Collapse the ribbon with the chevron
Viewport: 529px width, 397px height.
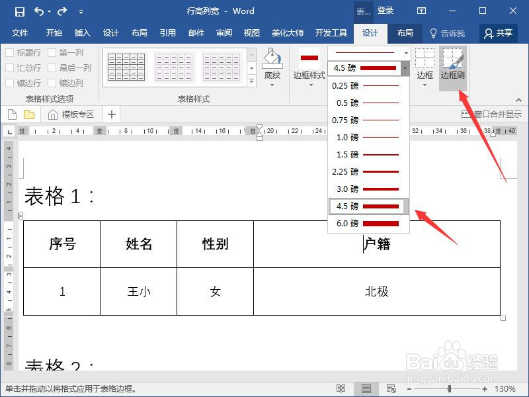(x=518, y=100)
